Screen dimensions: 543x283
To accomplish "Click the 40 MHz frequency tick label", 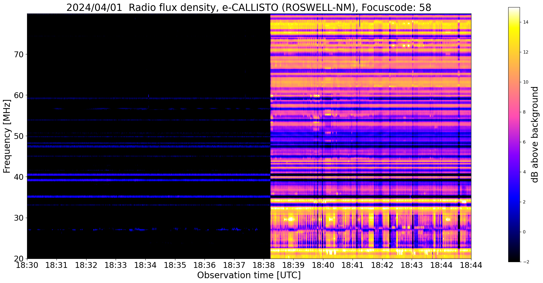I will click(x=19, y=177).
